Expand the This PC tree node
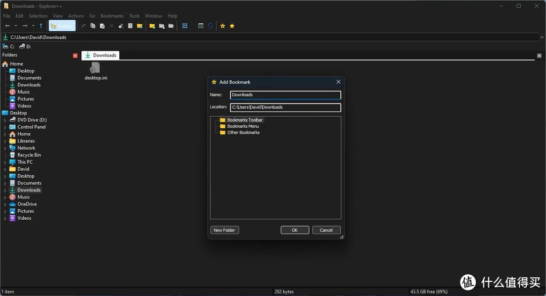The height and width of the screenshot is (296, 546). point(5,162)
